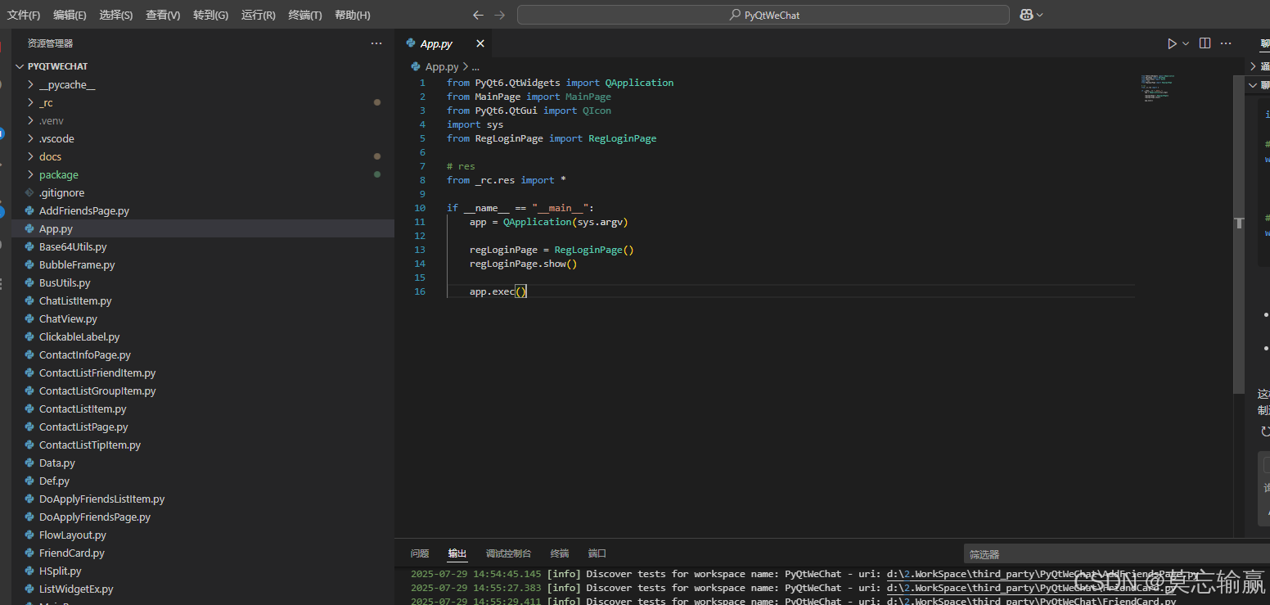Open explorer more actions (…) menu
Screen dimensions: 1270x605
(376, 43)
